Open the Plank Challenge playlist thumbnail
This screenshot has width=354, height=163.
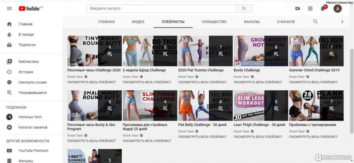pos(316,105)
